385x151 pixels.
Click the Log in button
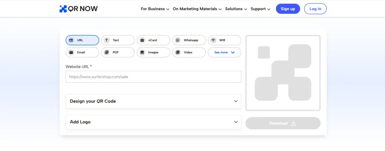315,9
